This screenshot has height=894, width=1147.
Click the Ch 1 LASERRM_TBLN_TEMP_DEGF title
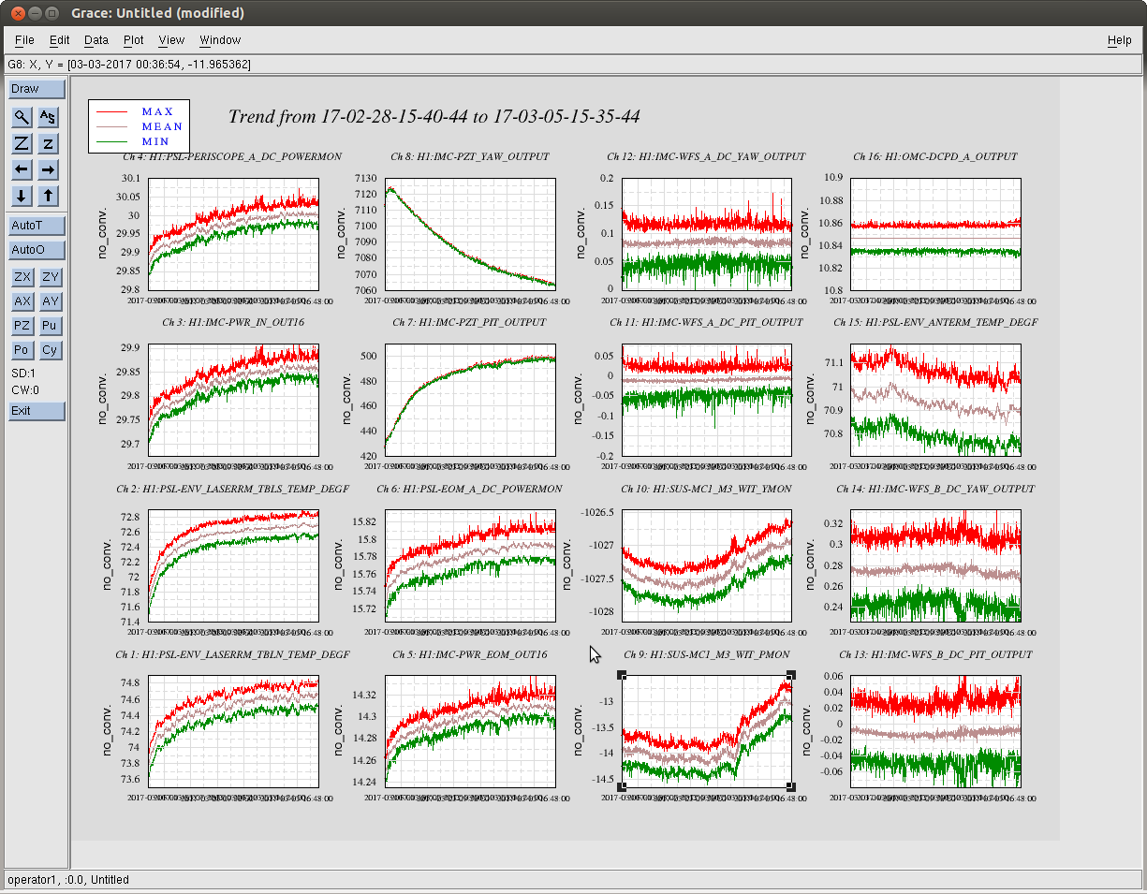[x=233, y=654]
